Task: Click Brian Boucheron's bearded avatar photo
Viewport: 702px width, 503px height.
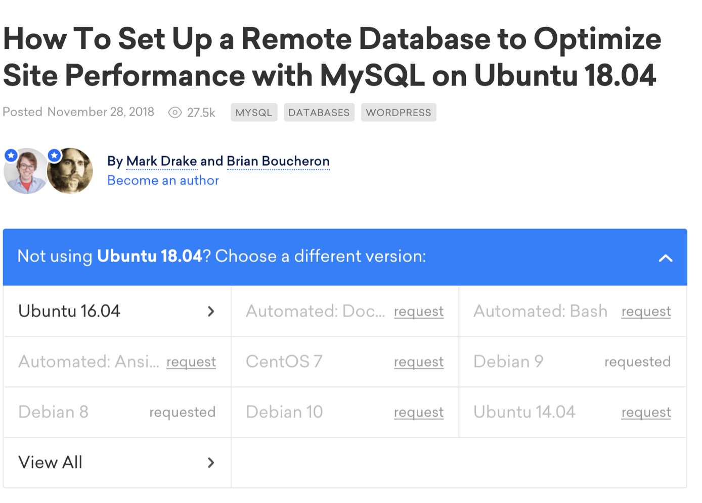Action: pyautogui.click(x=70, y=171)
